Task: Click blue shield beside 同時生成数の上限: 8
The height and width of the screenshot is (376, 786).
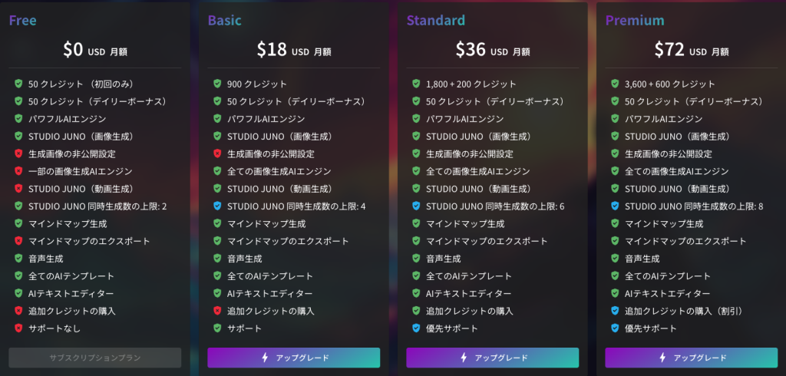Action: coord(615,206)
